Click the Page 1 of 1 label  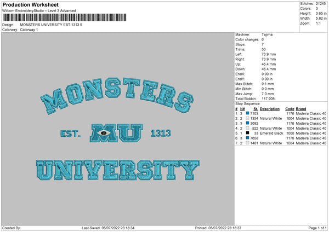[x=317, y=228]
